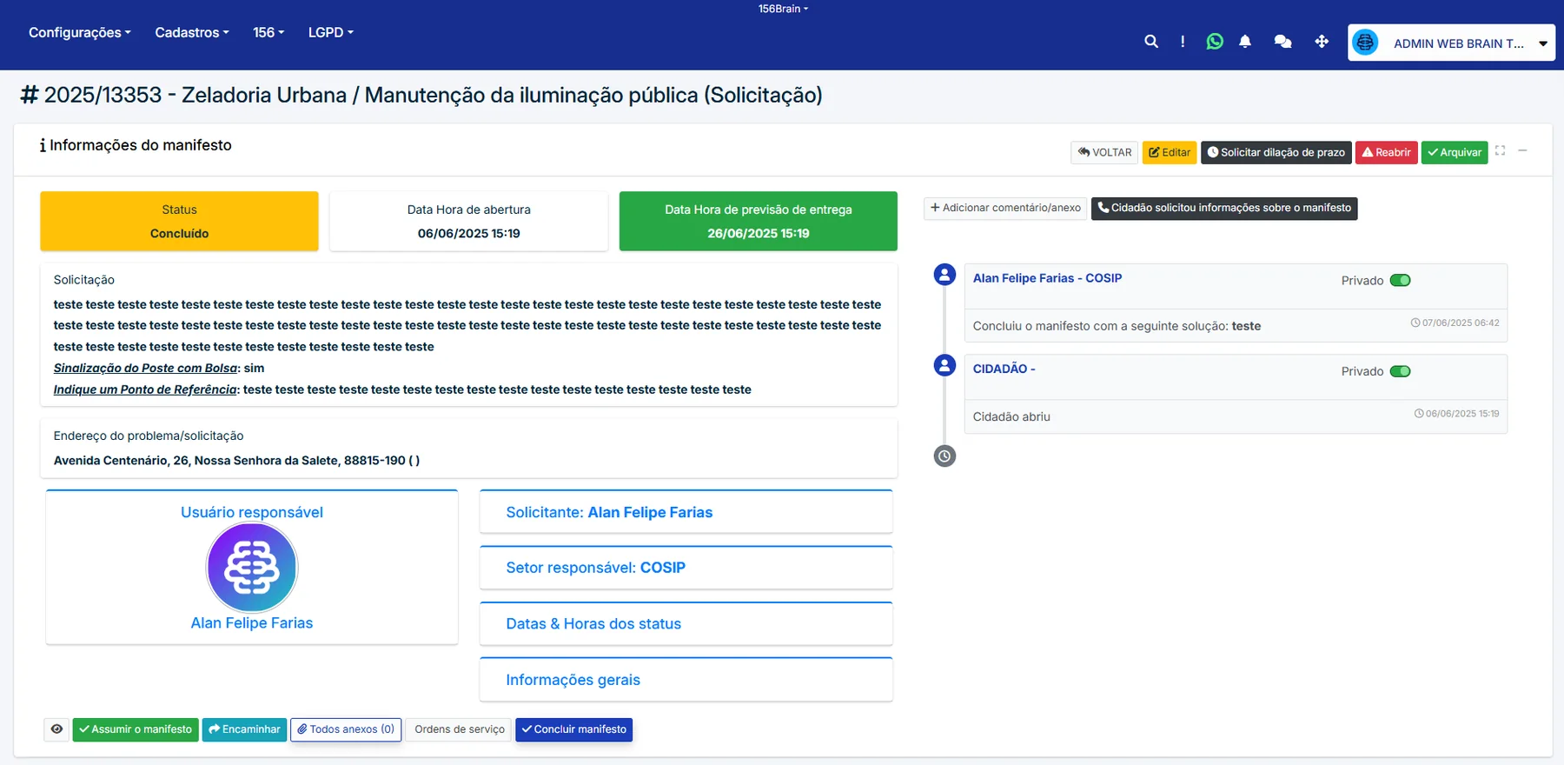Click the move arrows icon in header
The image size is (1564, 765).
(1322, 41)
